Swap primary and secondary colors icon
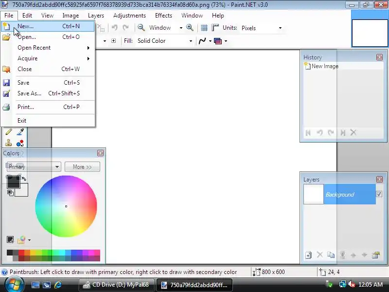This screenshot has width=389, height=292. [24, 178]
